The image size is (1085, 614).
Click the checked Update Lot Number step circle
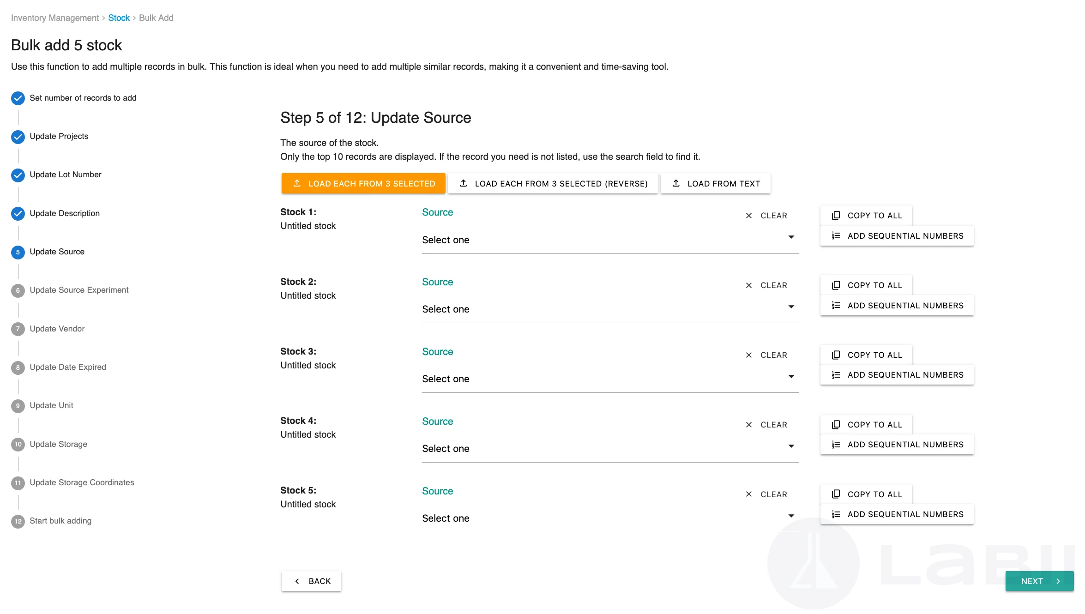18,175
